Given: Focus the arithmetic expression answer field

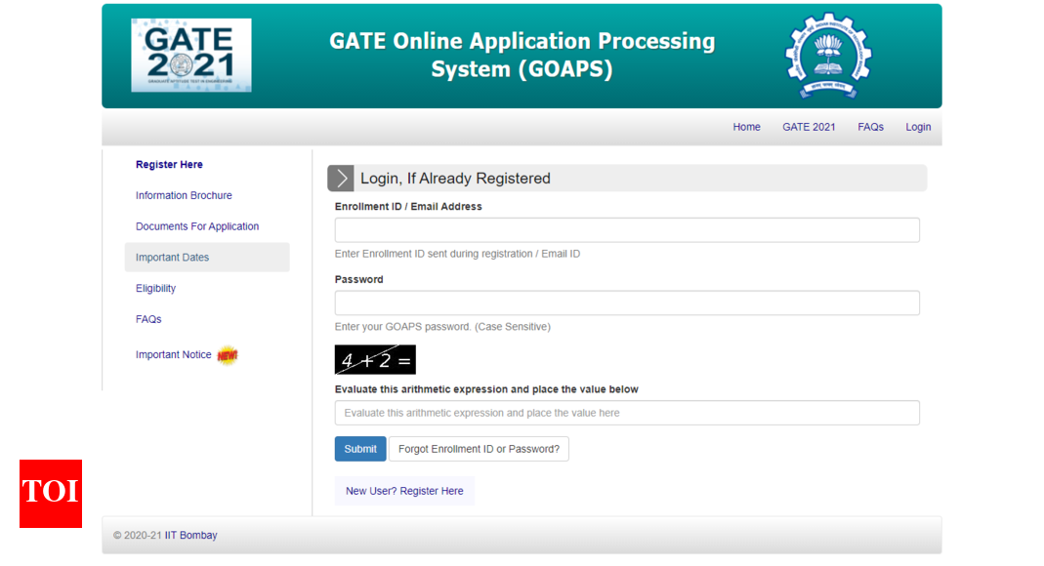Looking at the screenshot, I should [627, 413].
